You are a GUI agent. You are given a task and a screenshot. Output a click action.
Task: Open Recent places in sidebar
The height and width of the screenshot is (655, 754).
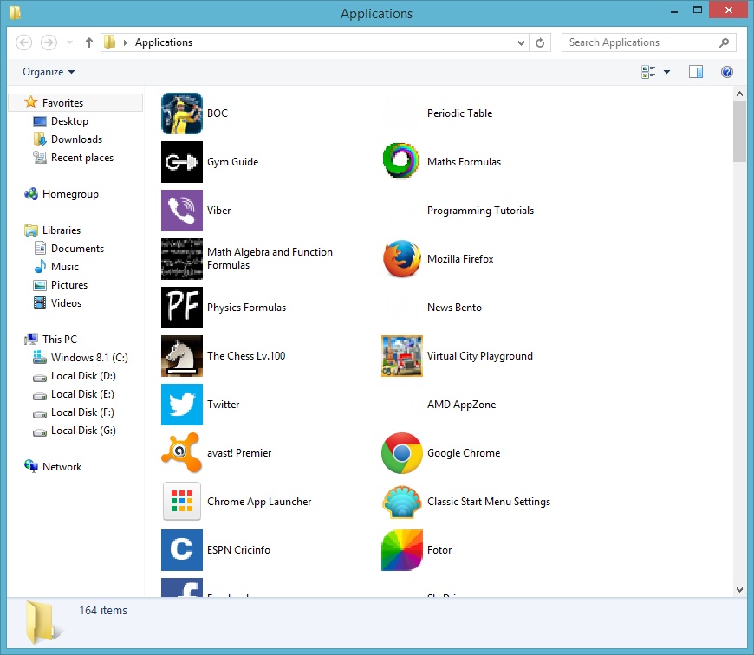(x=82, y=158)
